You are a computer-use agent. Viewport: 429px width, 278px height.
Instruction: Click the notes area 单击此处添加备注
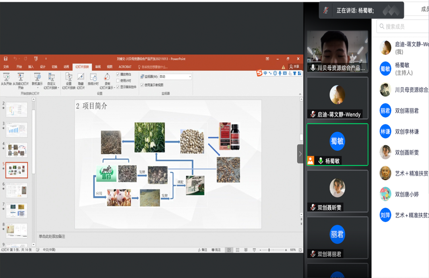point(52,236)
